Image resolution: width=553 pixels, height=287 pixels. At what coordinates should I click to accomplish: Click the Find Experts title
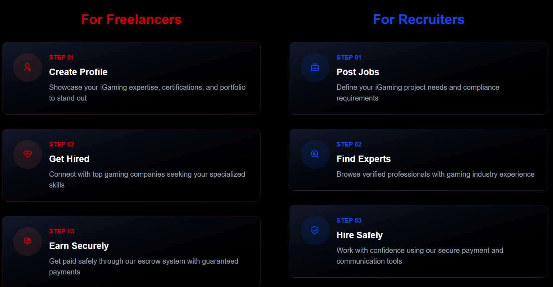tap(363, 159)
